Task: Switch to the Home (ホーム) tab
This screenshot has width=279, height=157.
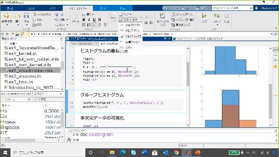Action: [10, 8]
